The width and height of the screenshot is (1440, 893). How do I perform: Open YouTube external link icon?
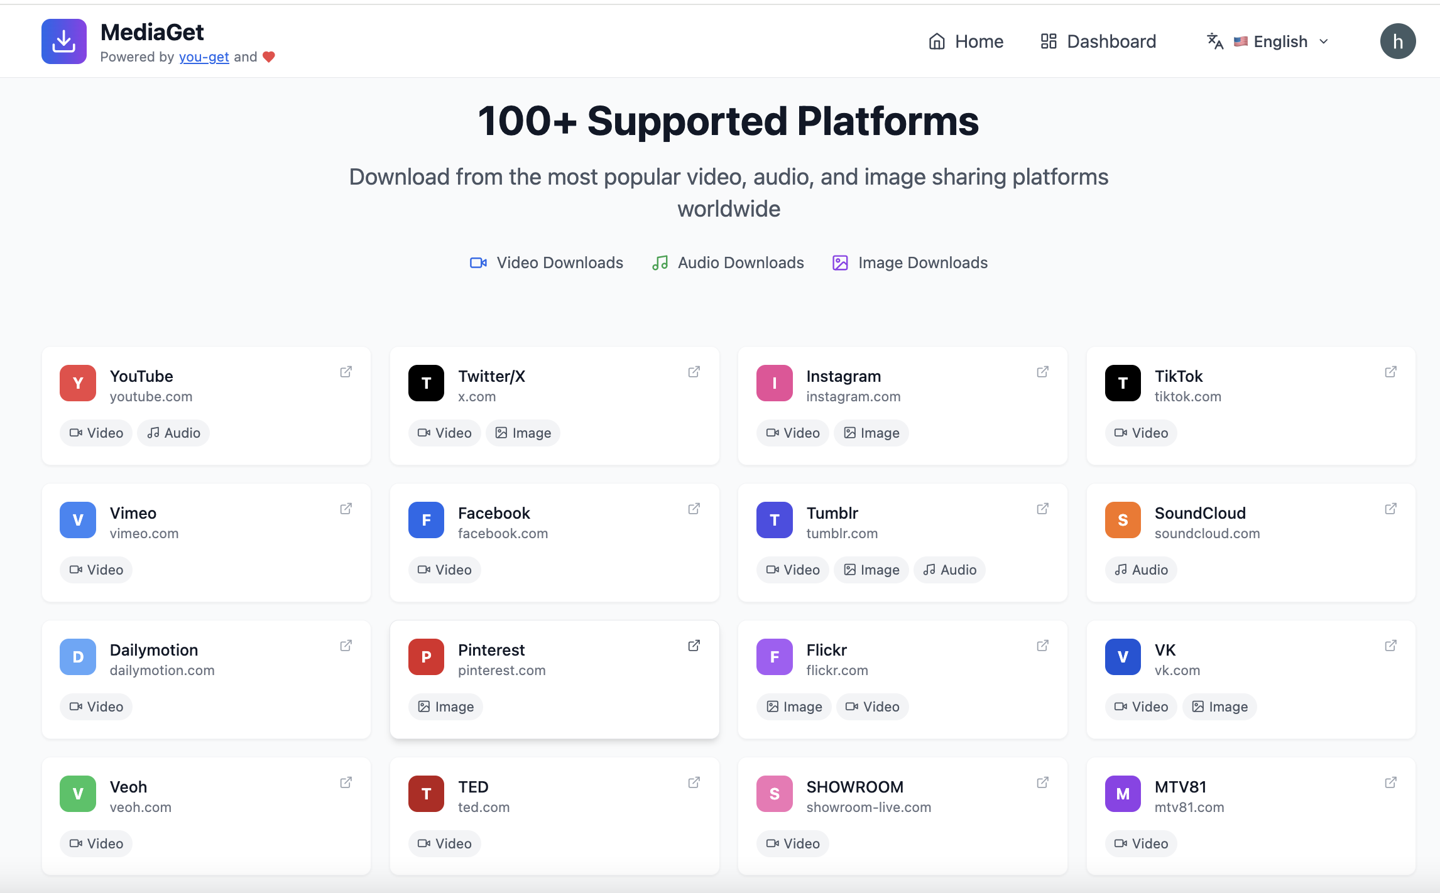coord(346,372)
